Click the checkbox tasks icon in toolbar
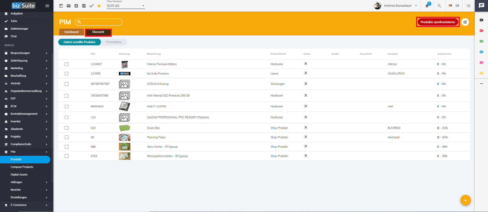 [x=84, y=6]
